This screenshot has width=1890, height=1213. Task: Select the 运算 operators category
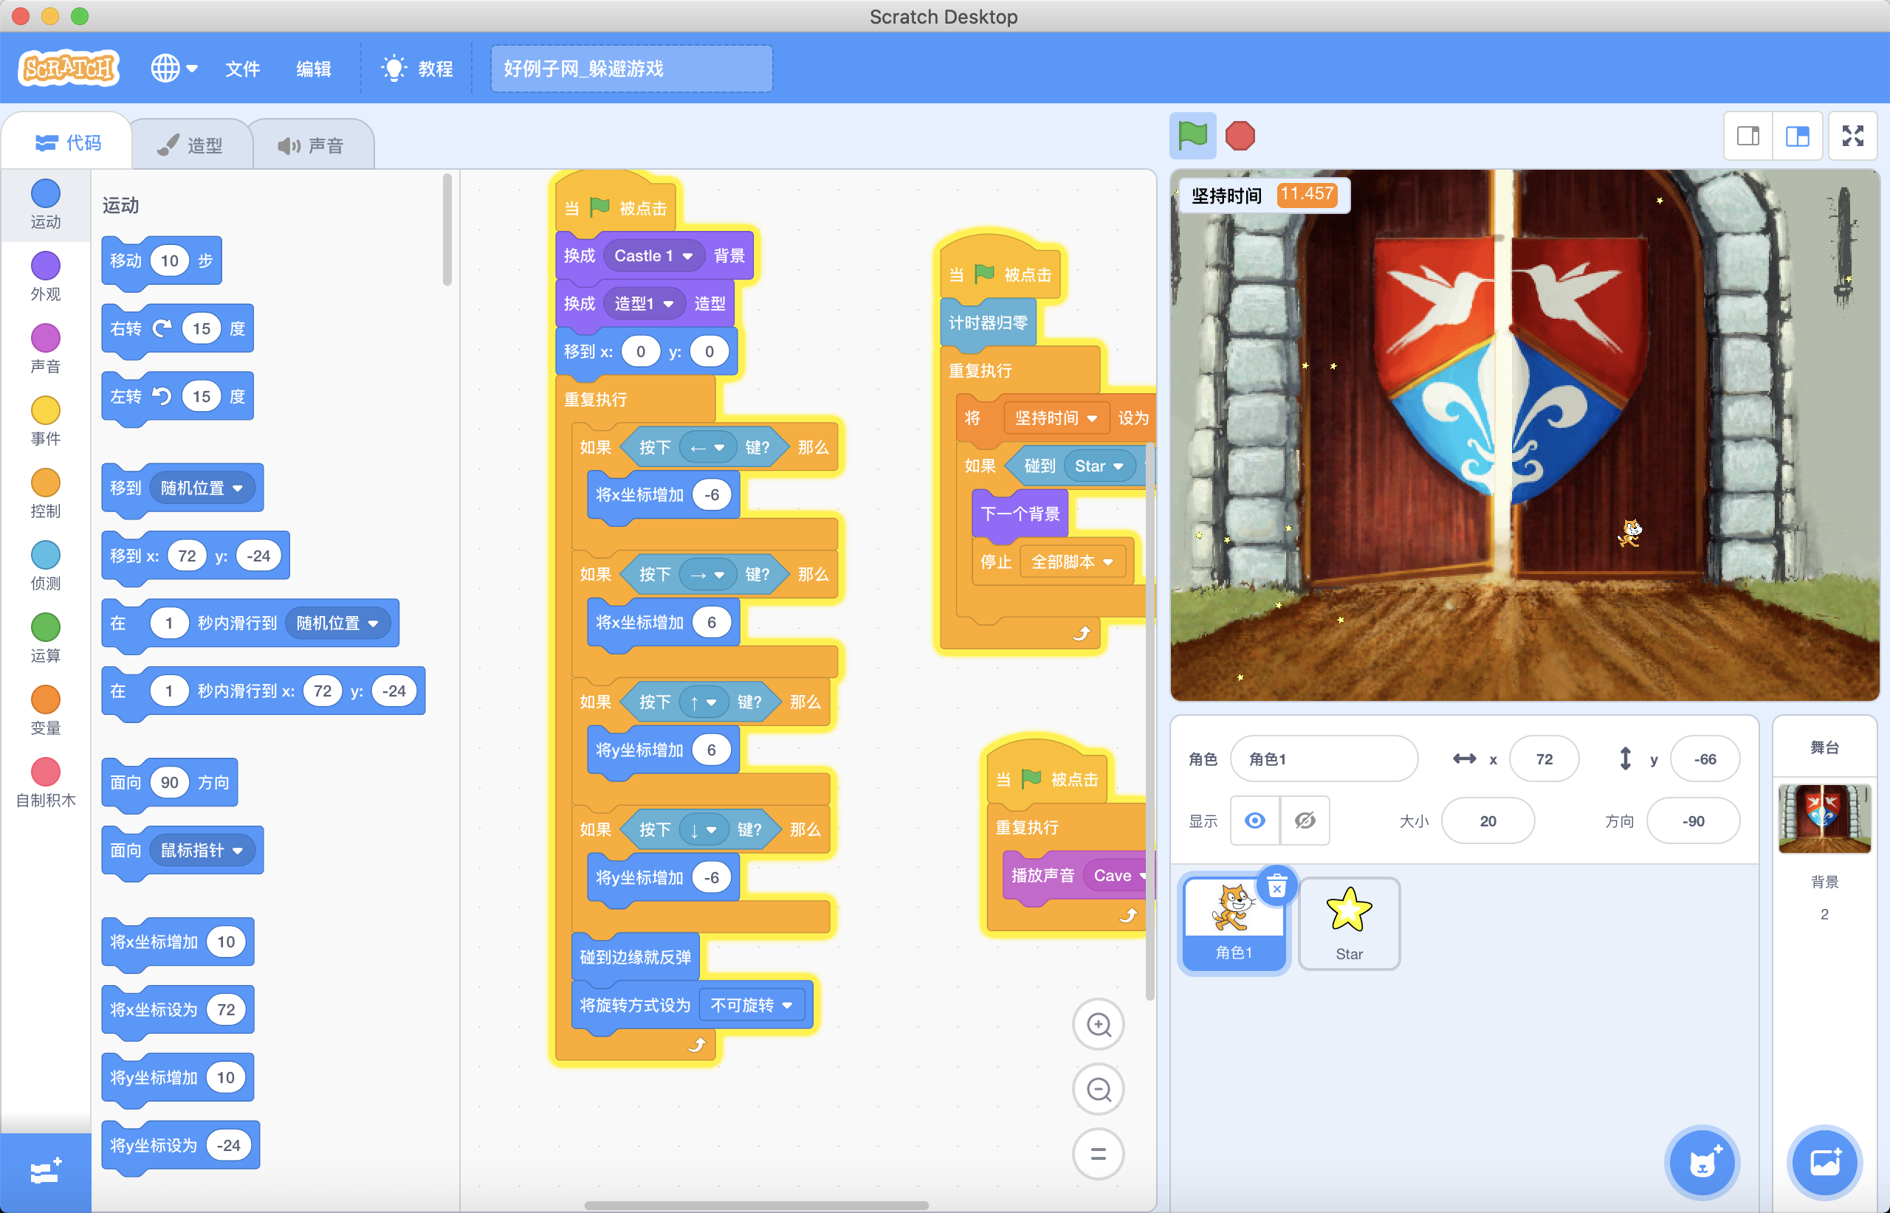[x=46, y=640]
